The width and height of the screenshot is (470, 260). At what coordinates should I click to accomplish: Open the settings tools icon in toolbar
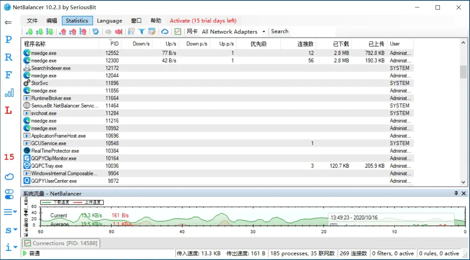pos(131,31)
